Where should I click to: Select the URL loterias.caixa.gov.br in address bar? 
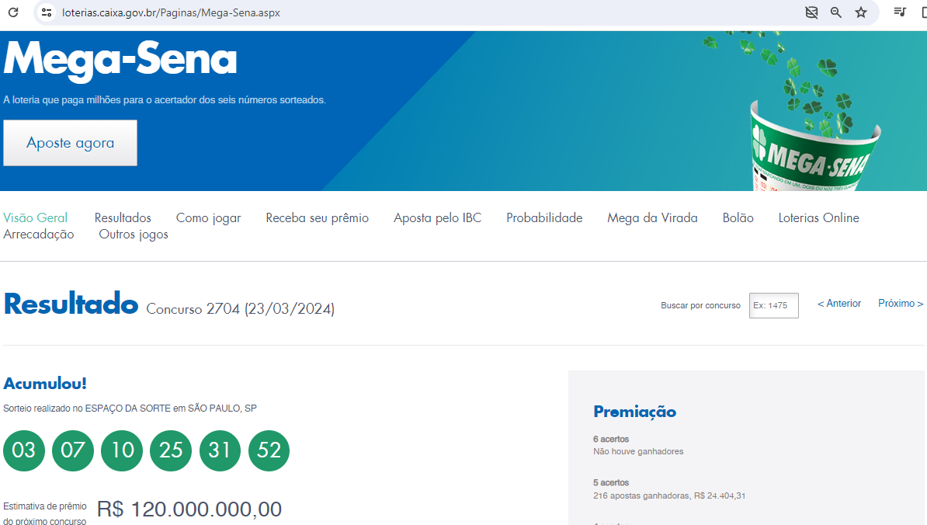point(171,12)
